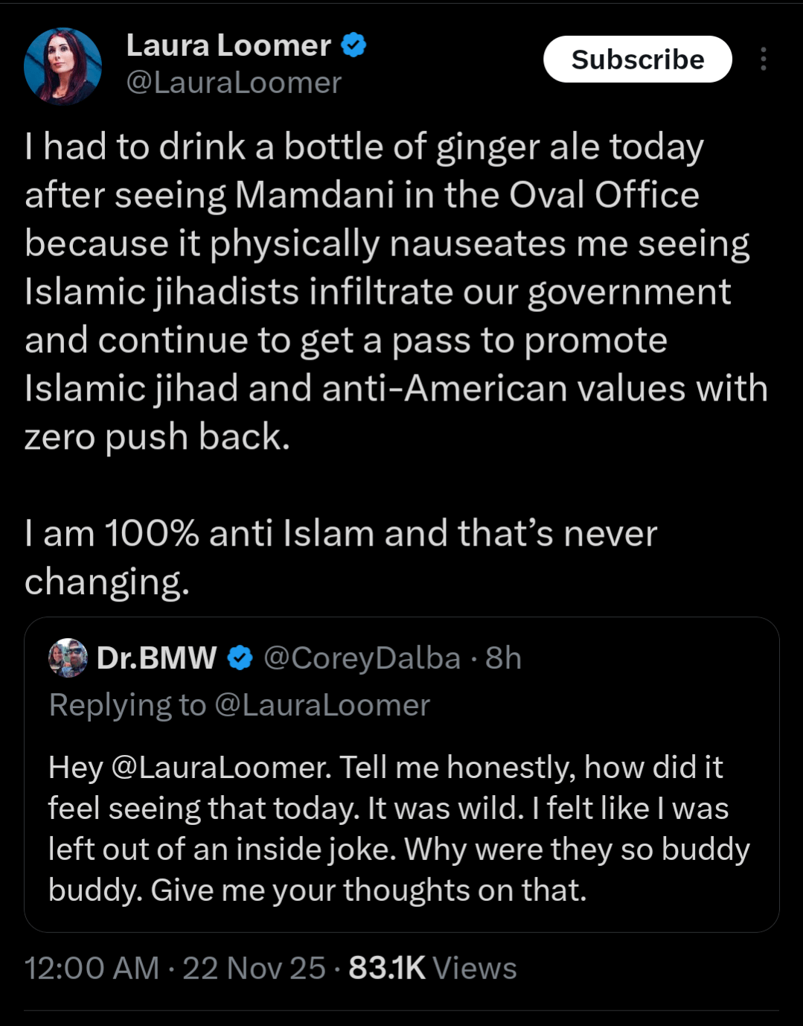Image resolution: width=803 pixels, height=1026 pixels.
Task: Open the more options three-dot menu
Action: pos(763,60)
